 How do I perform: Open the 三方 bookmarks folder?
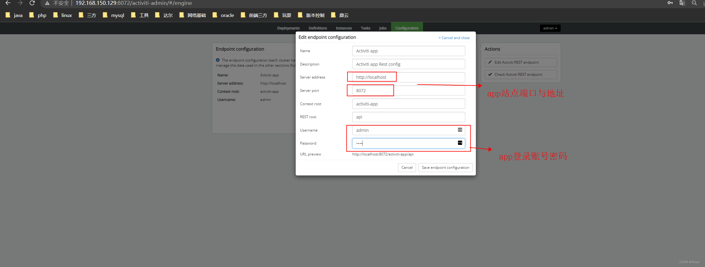pyautogui.click(x=87, y=15)
